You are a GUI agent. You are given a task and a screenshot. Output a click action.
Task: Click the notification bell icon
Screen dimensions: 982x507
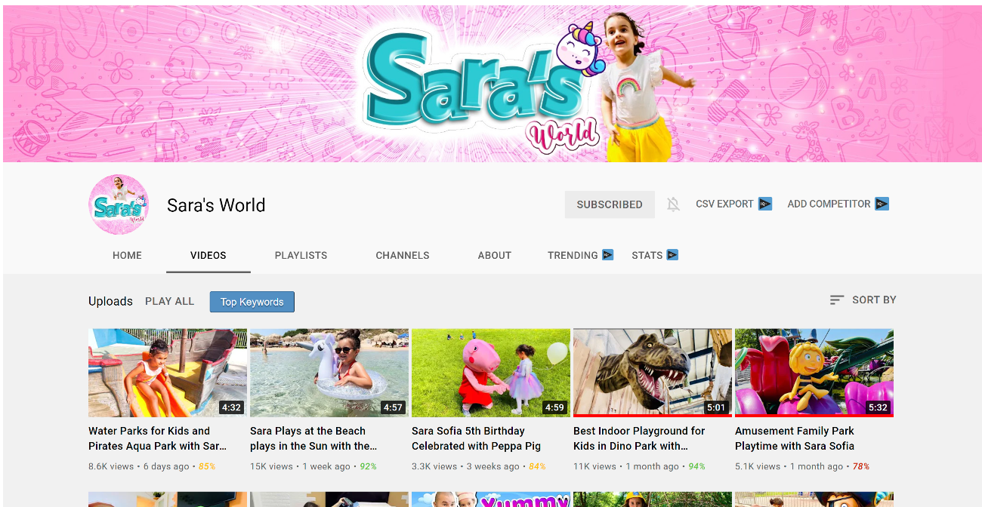pos(673,204)
